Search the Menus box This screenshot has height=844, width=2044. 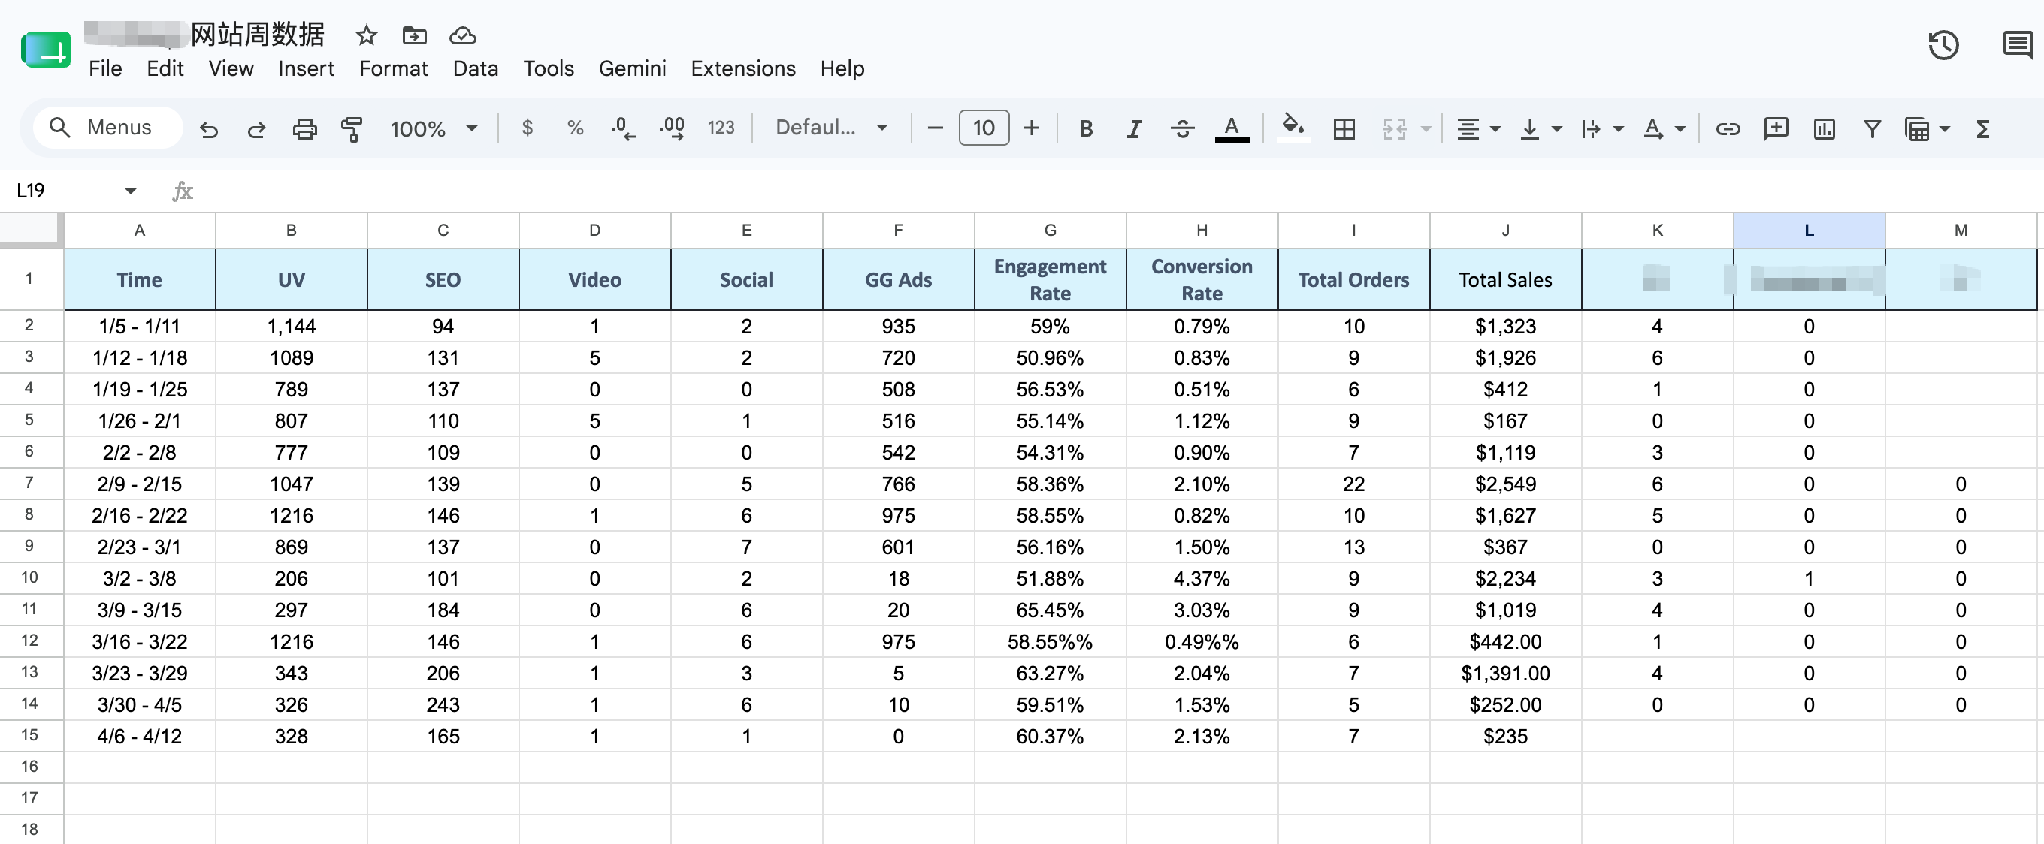(108, 127)
